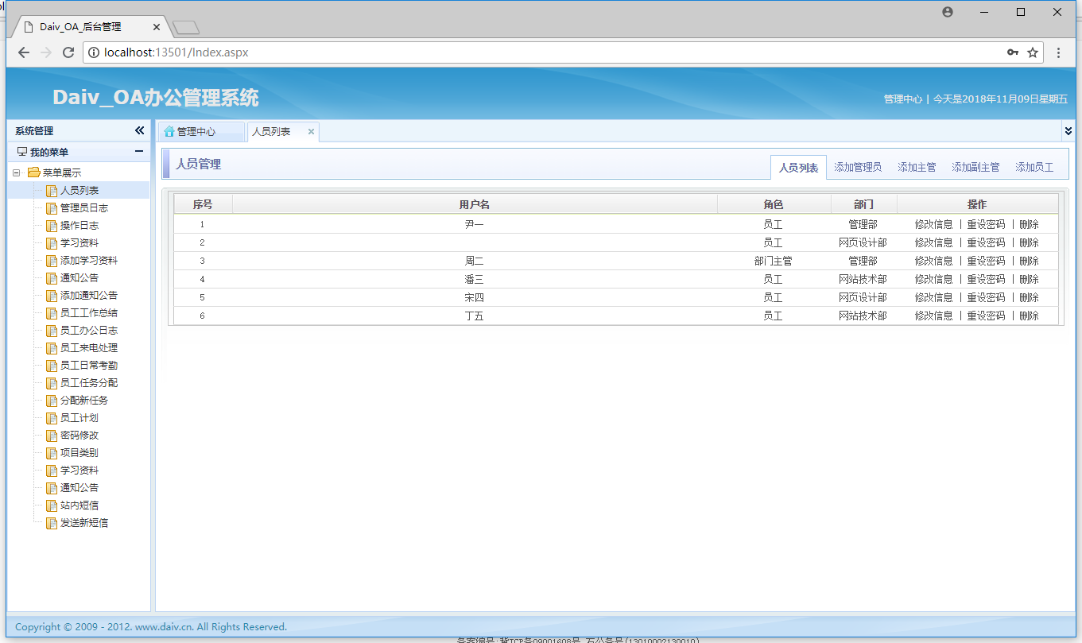Viewport: 1082px width, 643px height.
Task: Open 员工任务分配 menu item
Action: (89, 383)
